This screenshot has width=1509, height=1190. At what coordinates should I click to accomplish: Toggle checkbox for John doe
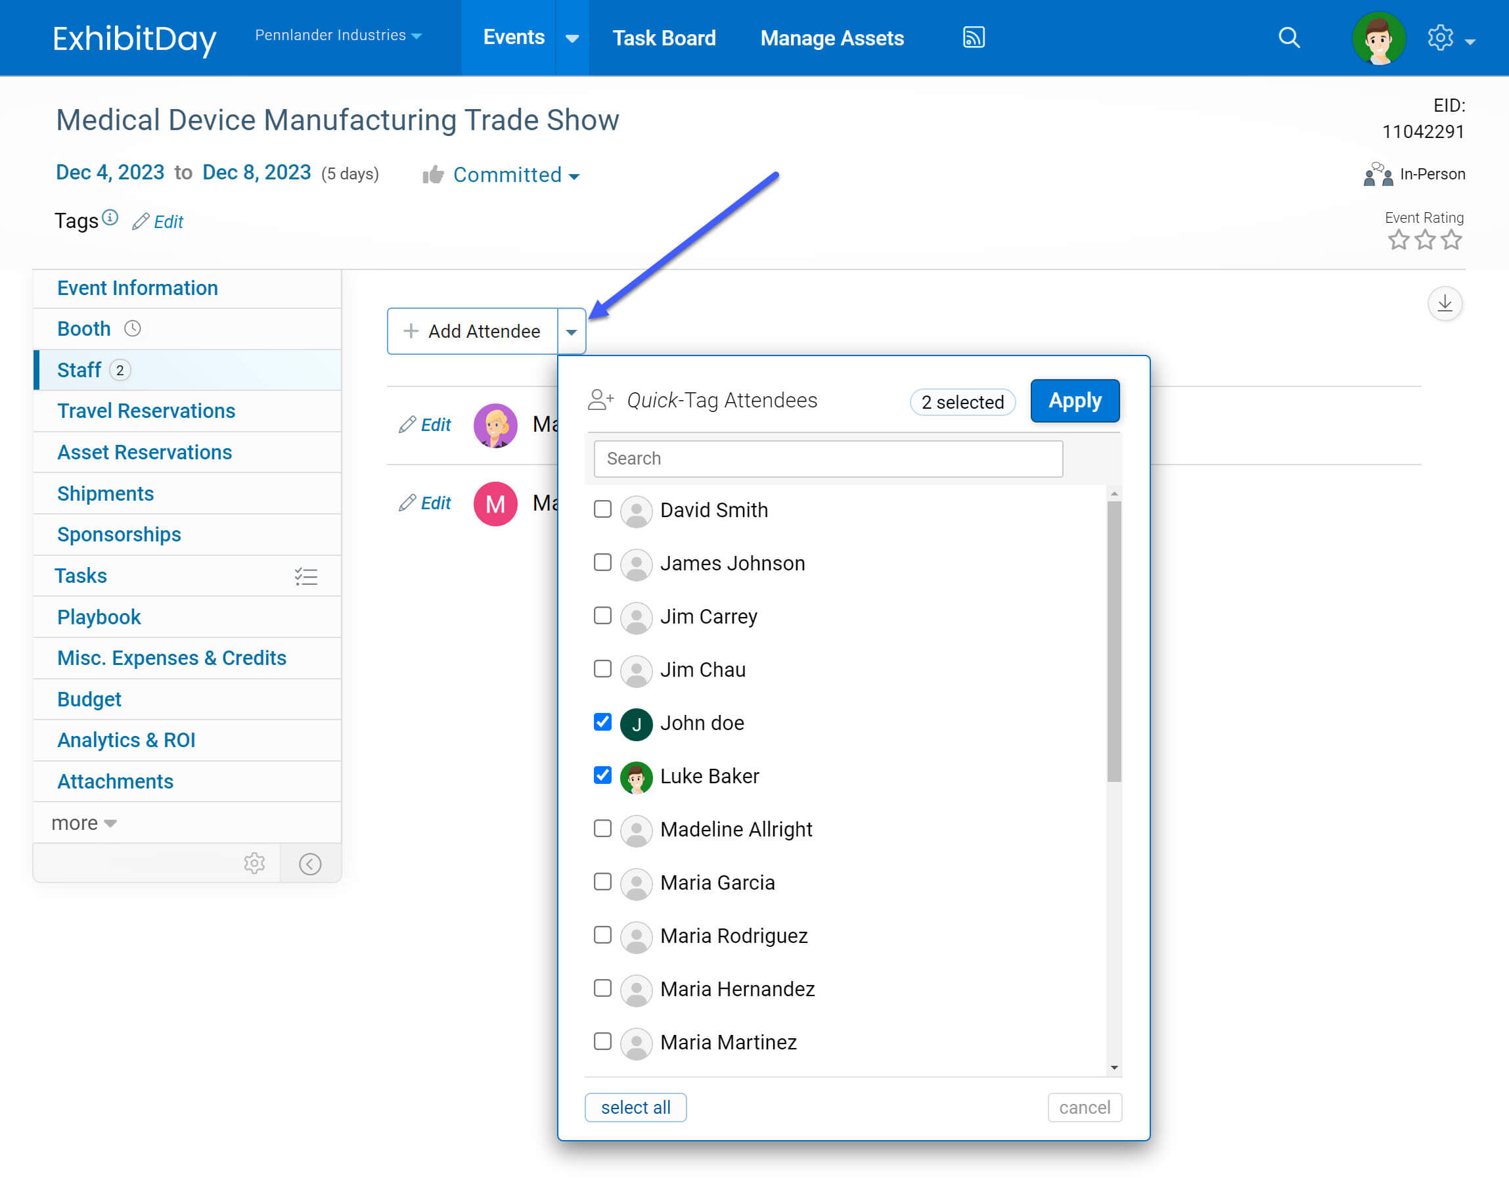[602, 722]
